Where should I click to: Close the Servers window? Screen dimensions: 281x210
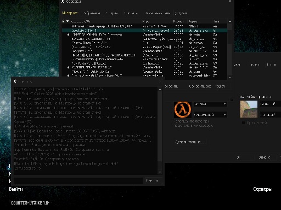coord(230,2)
